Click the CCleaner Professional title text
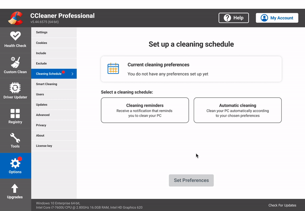 tap(63, 16)
